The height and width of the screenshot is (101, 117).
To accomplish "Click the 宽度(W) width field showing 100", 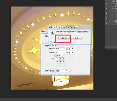I will pyautogui.click(x=60, y=49).
